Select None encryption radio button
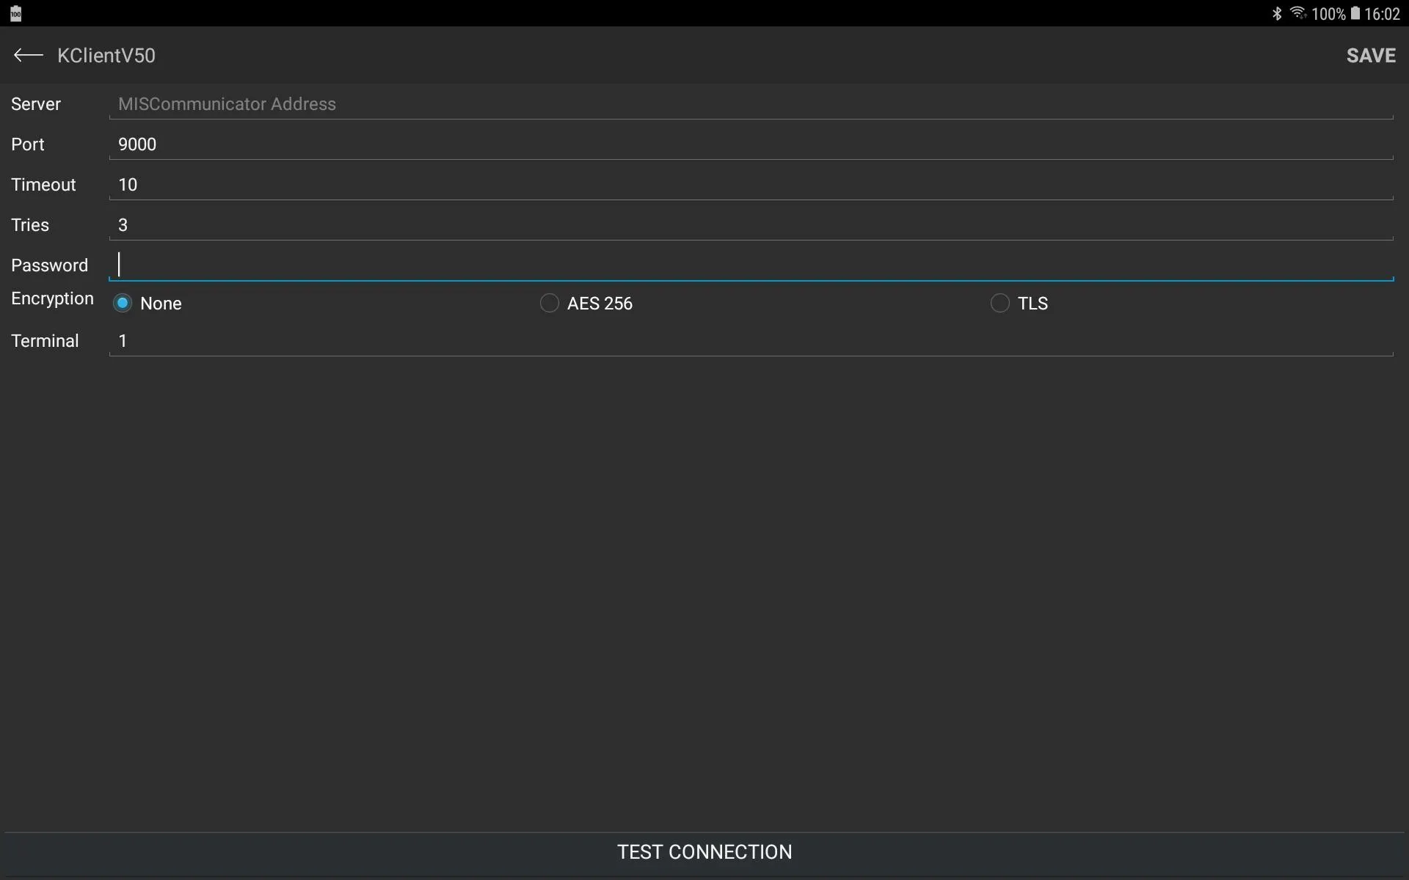Viewport: 1409px width, 880px height. point(123,303)
